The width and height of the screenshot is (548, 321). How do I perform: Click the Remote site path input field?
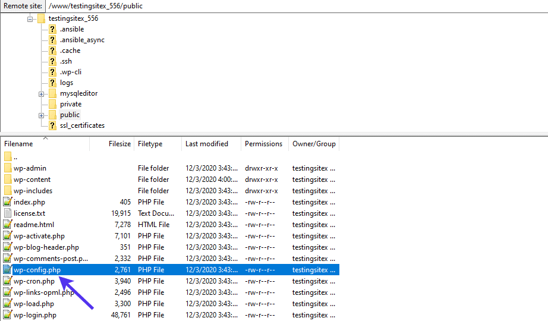(296, 6)
